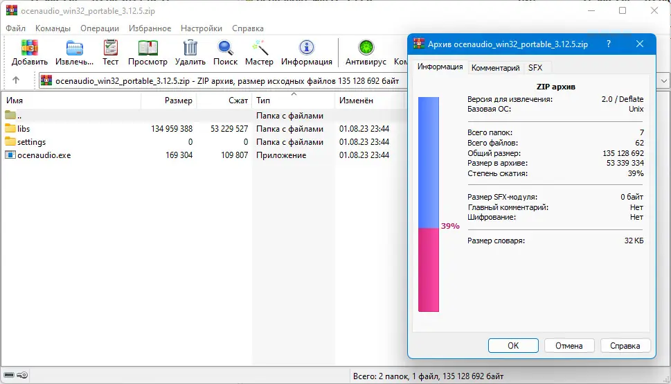Select the ocenaudio.exe application icon
This screenshot has height=384, width=671.
point(10,155)
